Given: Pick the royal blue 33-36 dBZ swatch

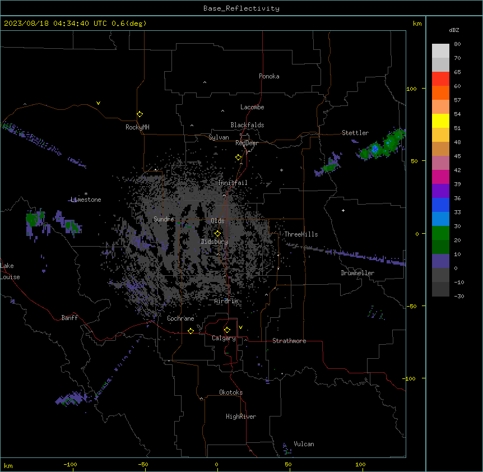Looking at the screenshot, I should click(440, 205).
